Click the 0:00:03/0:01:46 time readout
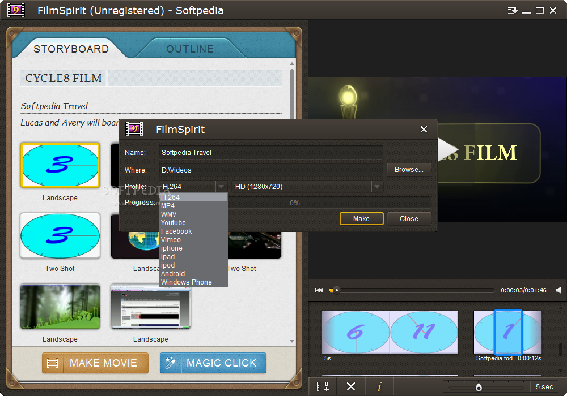This screenshot has width=567, height=396. click(x=523, y=290)
